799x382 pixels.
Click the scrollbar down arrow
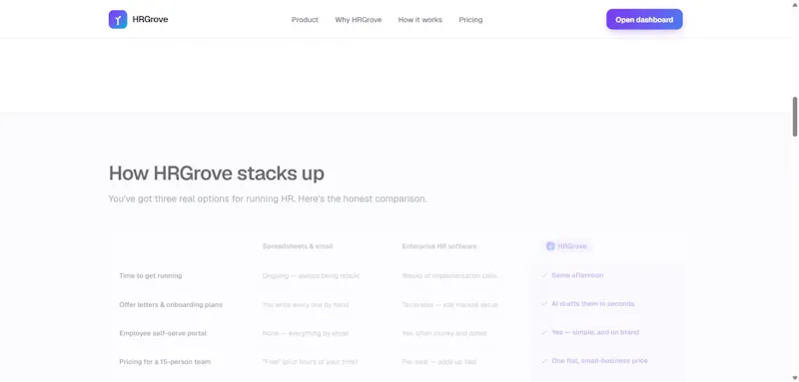pos(795,378)
